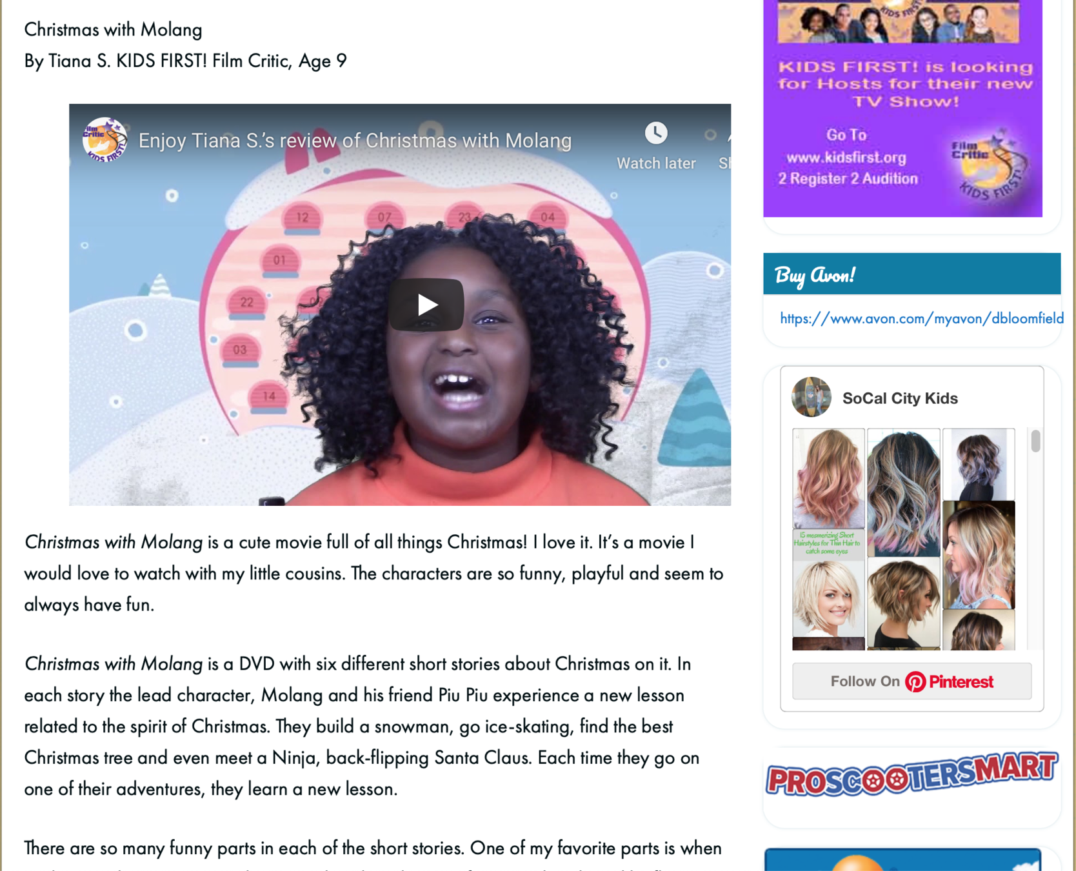The height and width of the screenshot is (871, 1076).
Task: Open the video title link 'Enjoy Tiana S.'s review'
Action: click(355, 141)
